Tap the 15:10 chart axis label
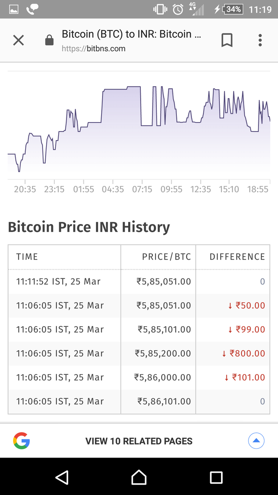278x495 pixels. pos(229,189)
